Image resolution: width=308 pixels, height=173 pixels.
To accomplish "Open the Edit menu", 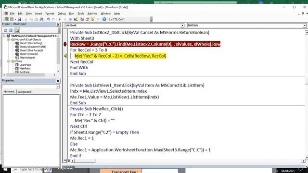I will pyautogui.click(x=20, y=13).
